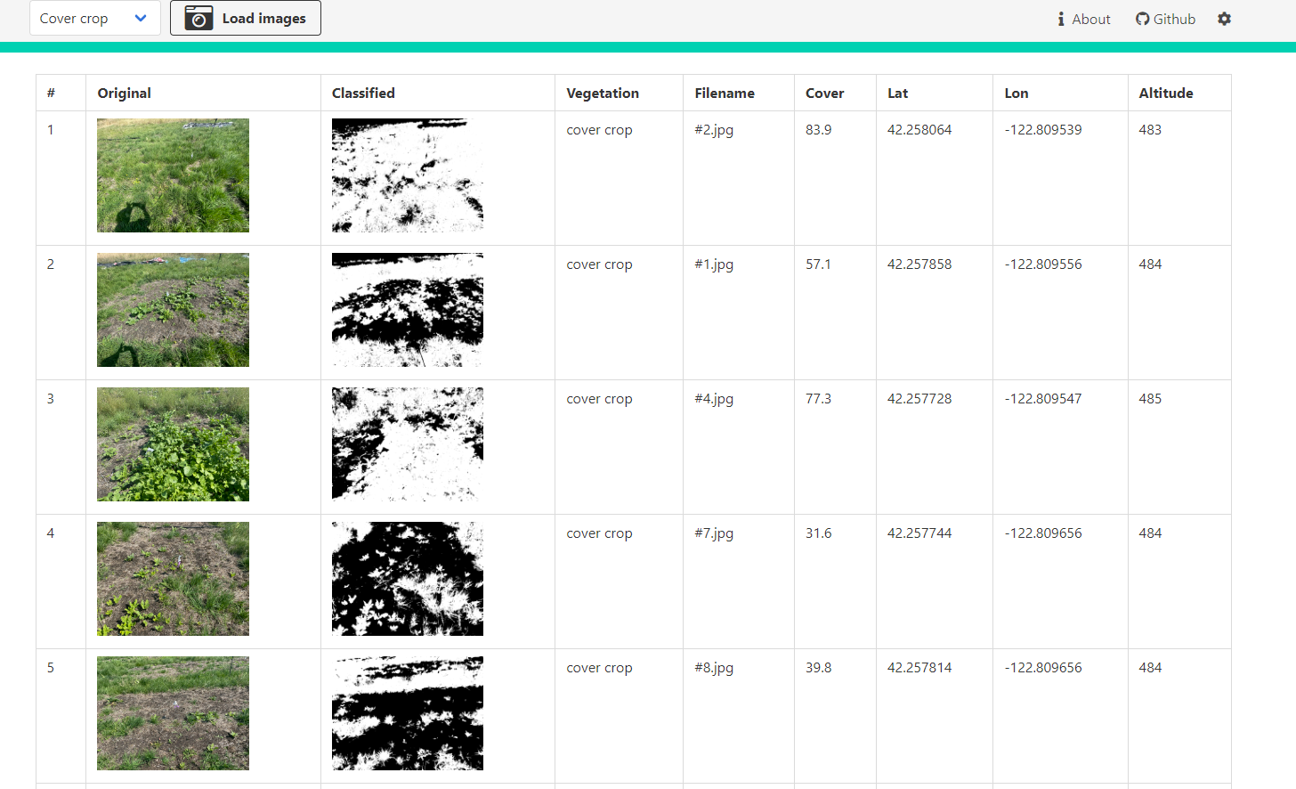Click the Load images button
This screenshot has width=1296, height=789.
click(246, 18)
